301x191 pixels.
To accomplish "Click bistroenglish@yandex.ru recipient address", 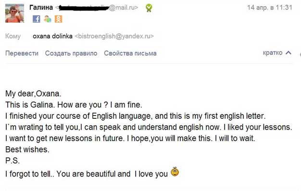I will 114,36.
